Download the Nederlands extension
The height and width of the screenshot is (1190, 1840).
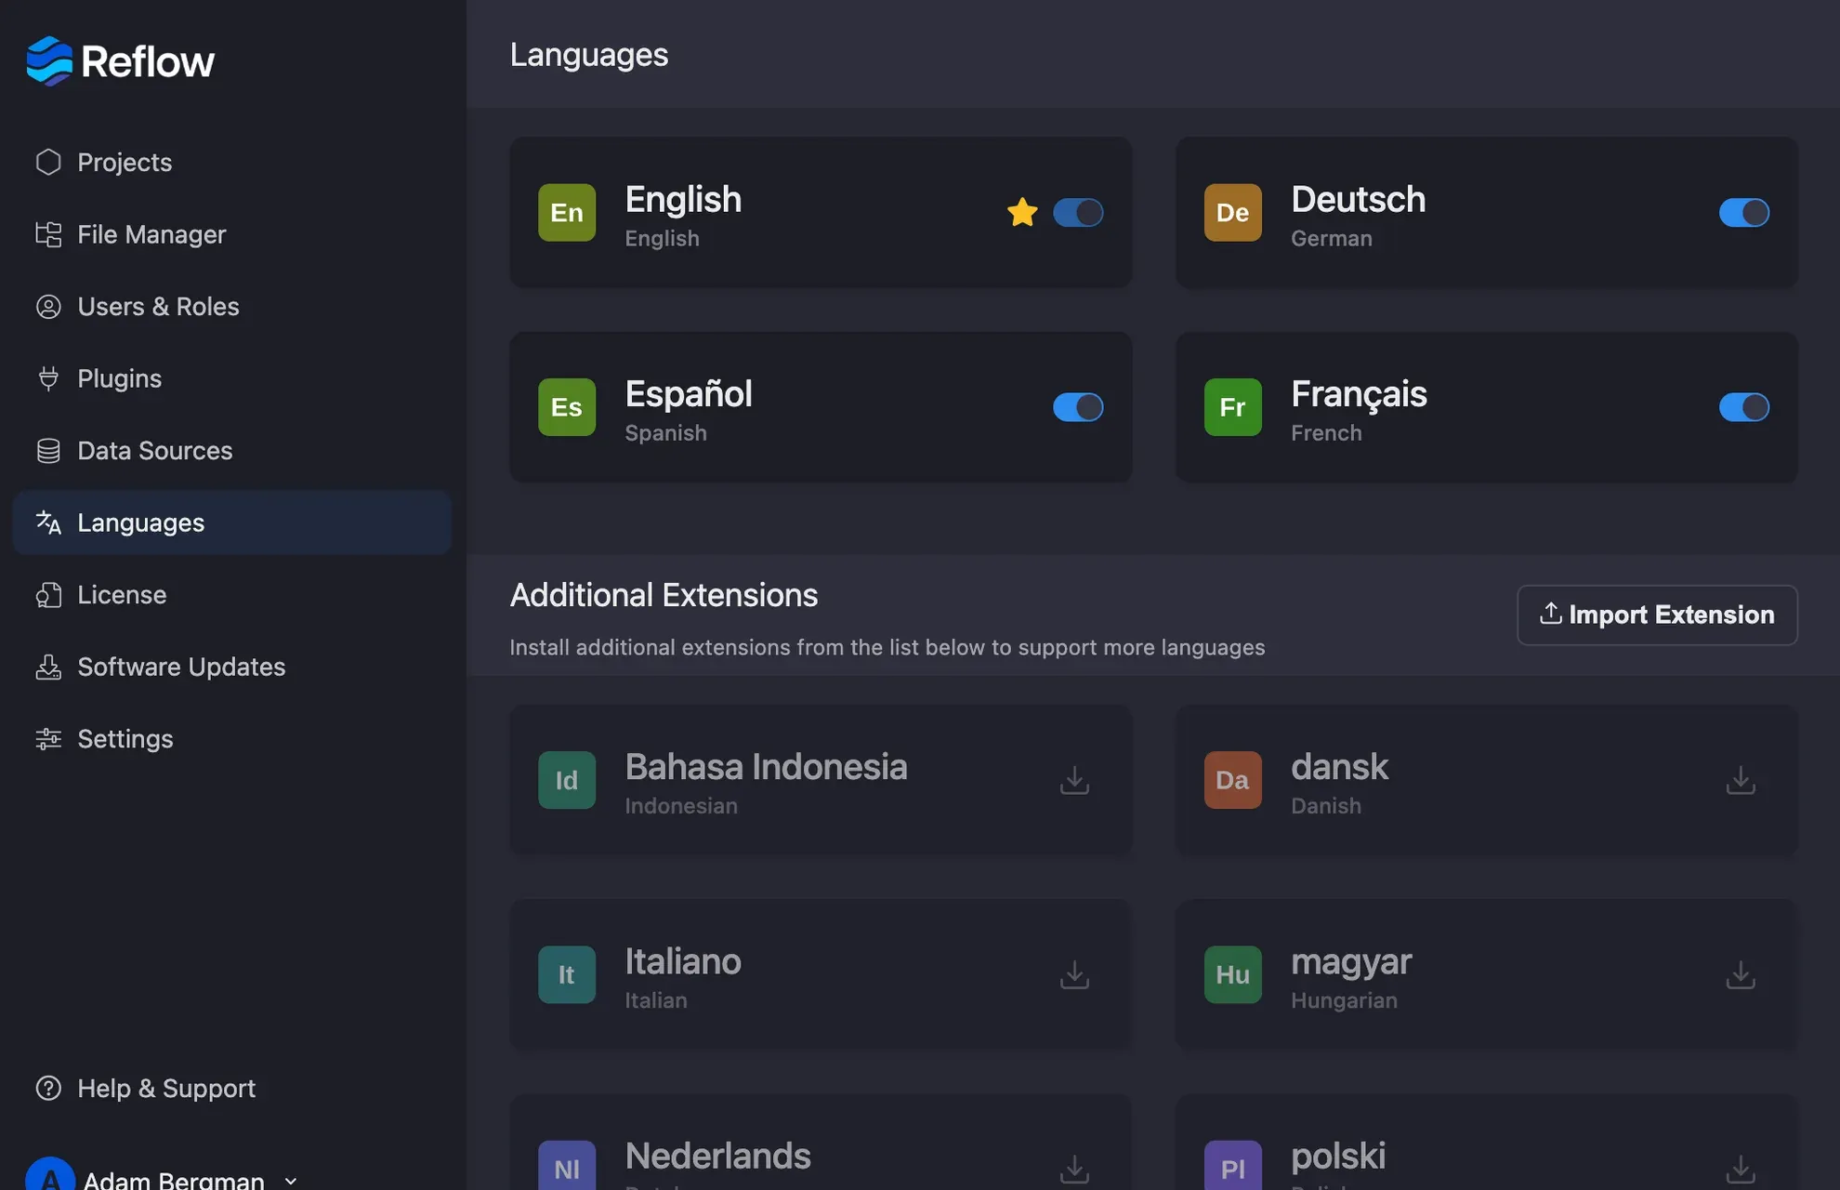[x=1074, y=1169]
